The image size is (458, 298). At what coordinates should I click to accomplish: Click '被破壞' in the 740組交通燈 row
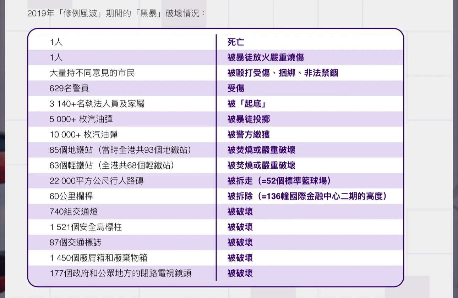(x=240, y=212)
